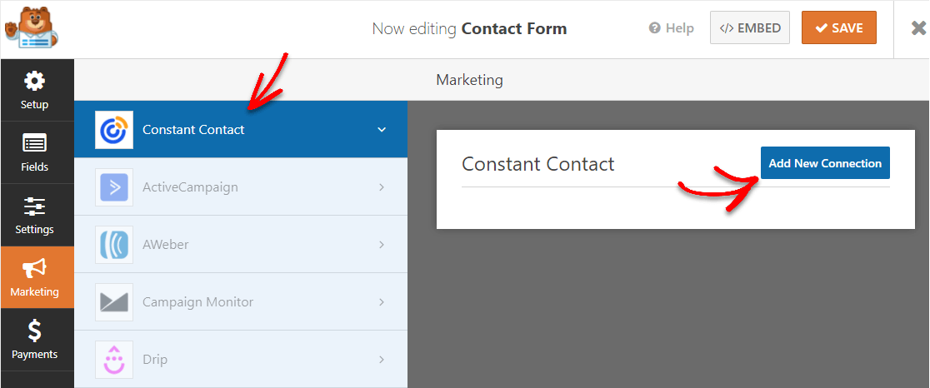The image size is (930, 388).
Task: Open the Settings sliders icon
Action: coord(34,206)
